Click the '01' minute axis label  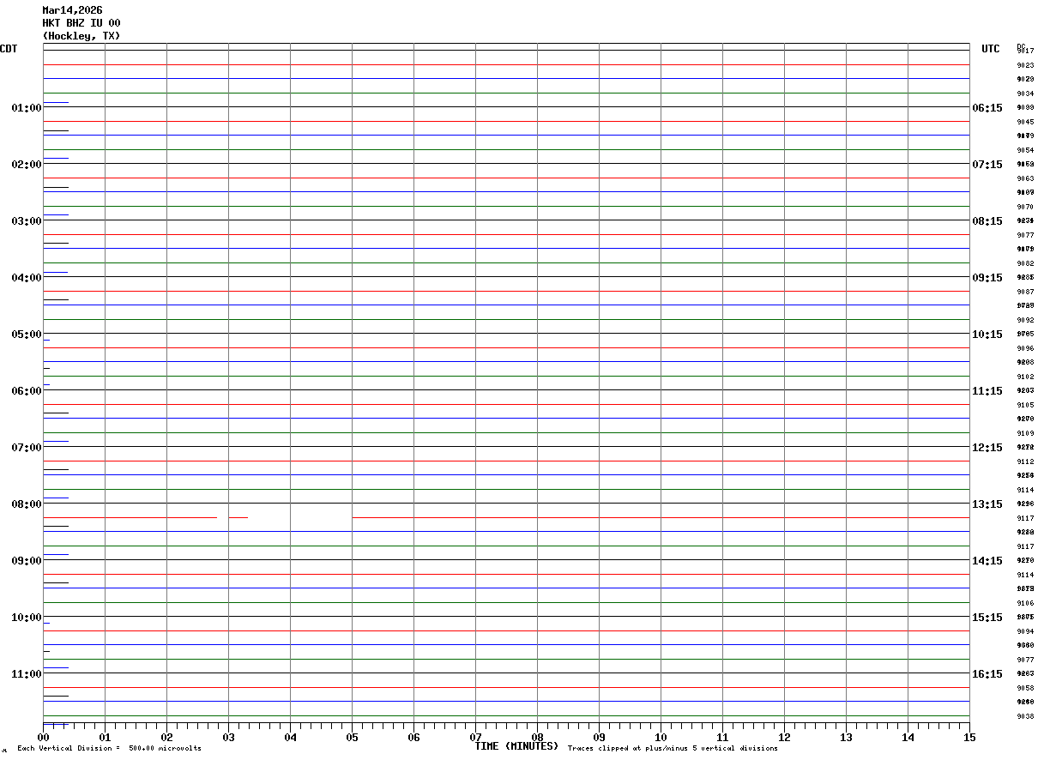coord(105,737)
